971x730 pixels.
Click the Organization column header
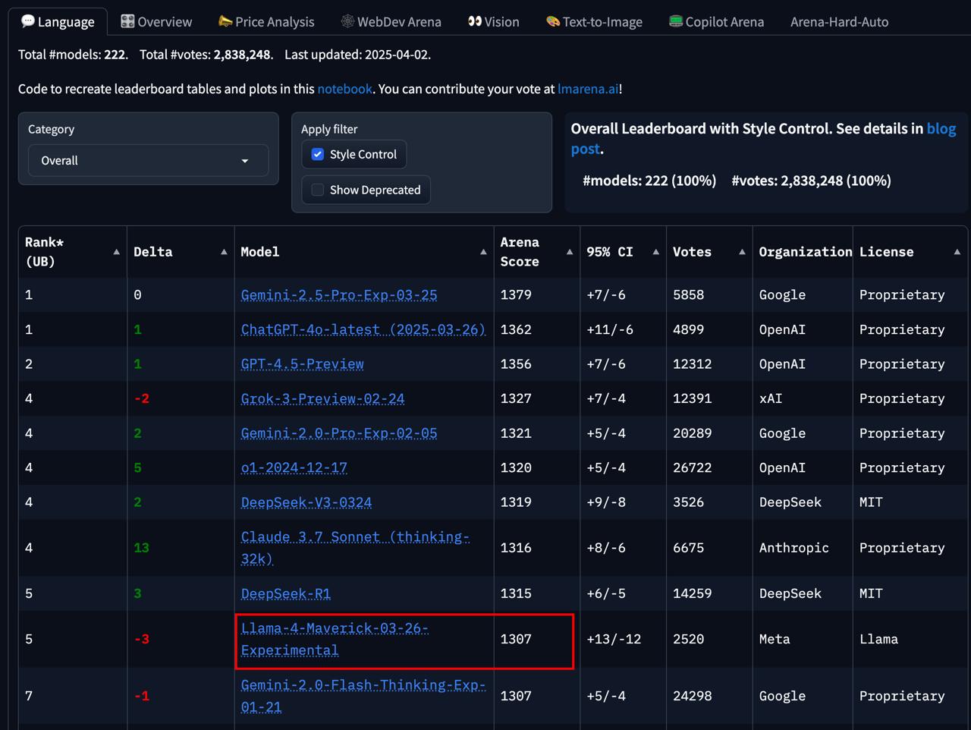click(803, 252)
